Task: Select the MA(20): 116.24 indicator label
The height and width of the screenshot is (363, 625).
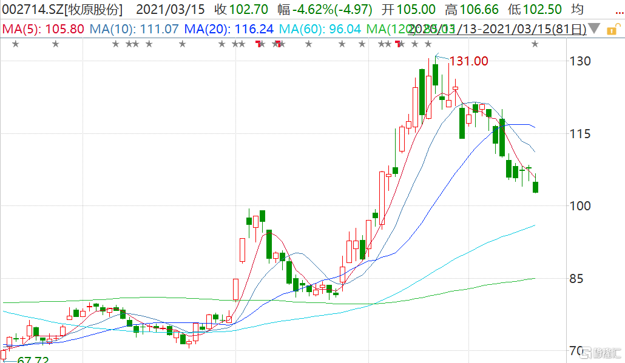Action: click(x=229, y=29)
